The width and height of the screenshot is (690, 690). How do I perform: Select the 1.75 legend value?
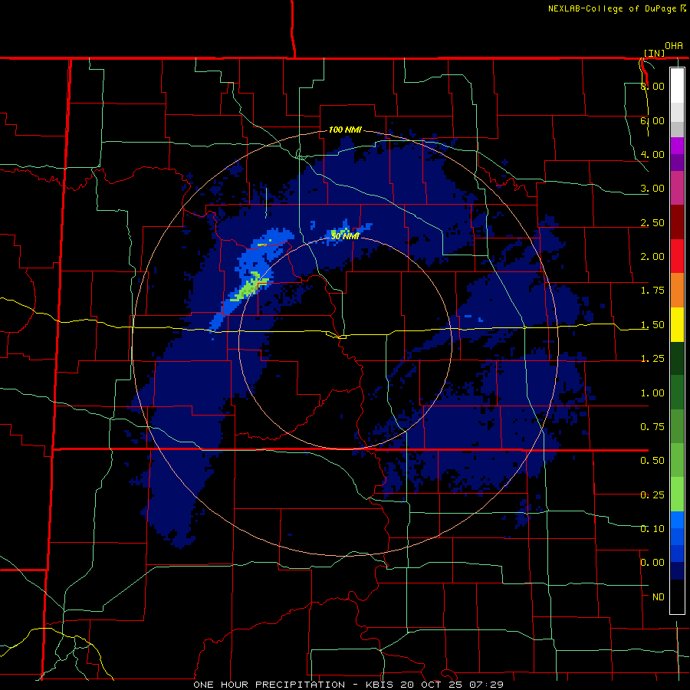point(652,291)
